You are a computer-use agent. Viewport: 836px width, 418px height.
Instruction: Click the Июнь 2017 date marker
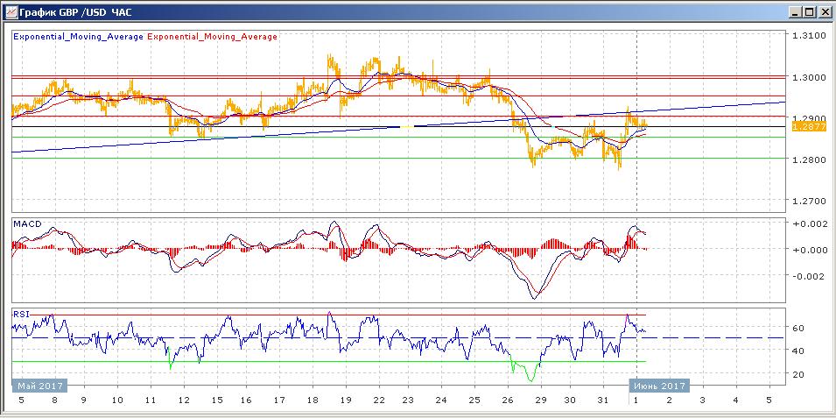(x=660, y=386)
